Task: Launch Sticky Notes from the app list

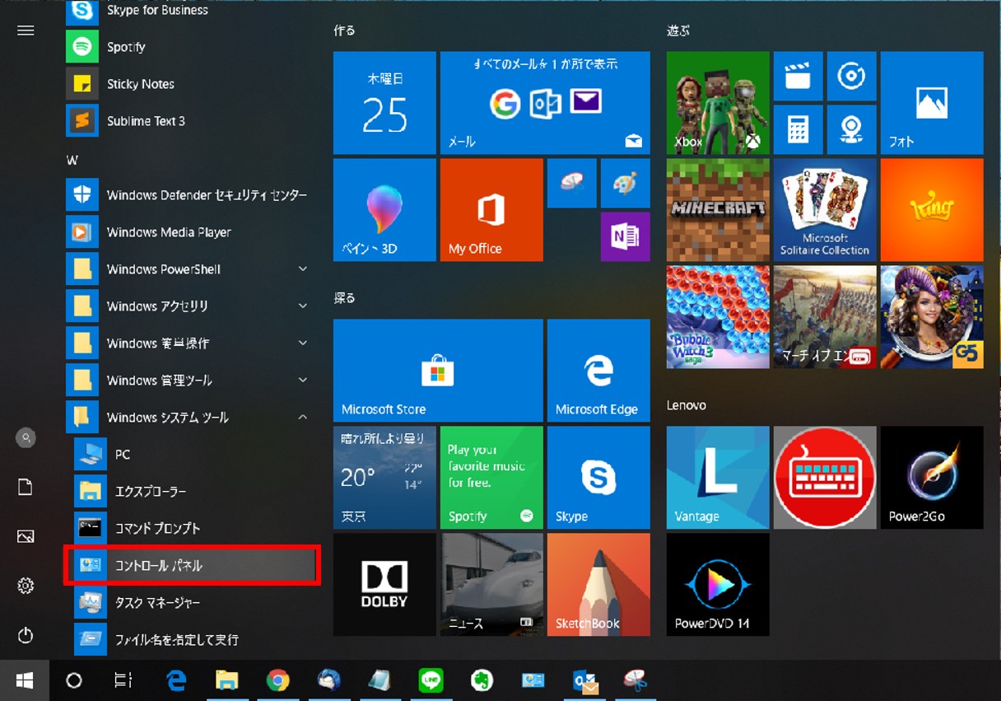Action: 189,84
